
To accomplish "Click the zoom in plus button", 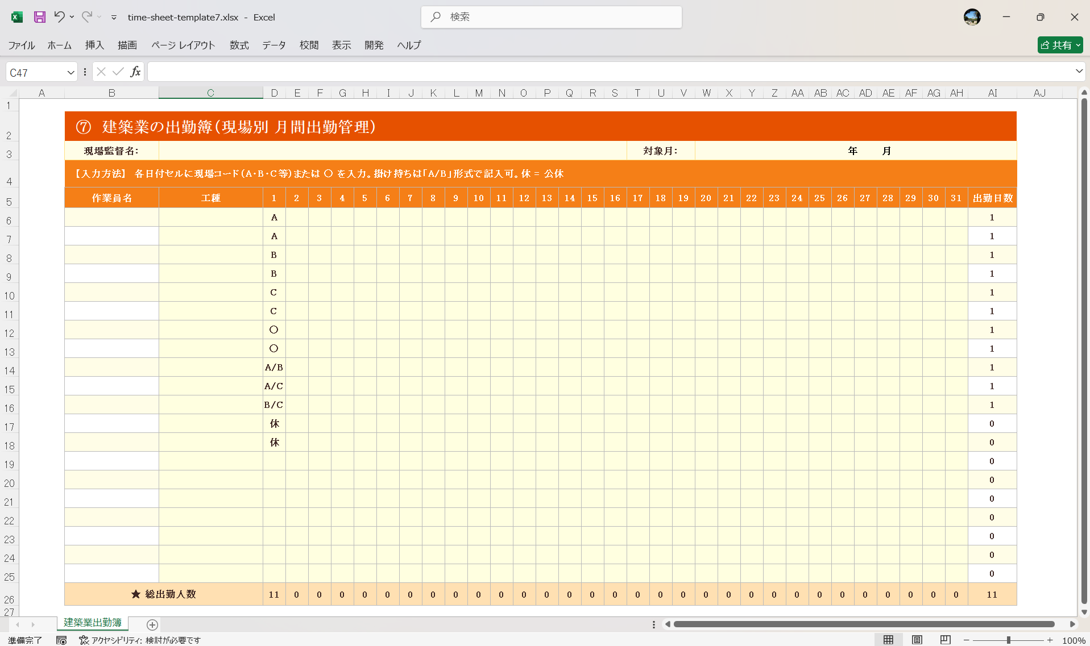I will click(x=1050, y=640).
